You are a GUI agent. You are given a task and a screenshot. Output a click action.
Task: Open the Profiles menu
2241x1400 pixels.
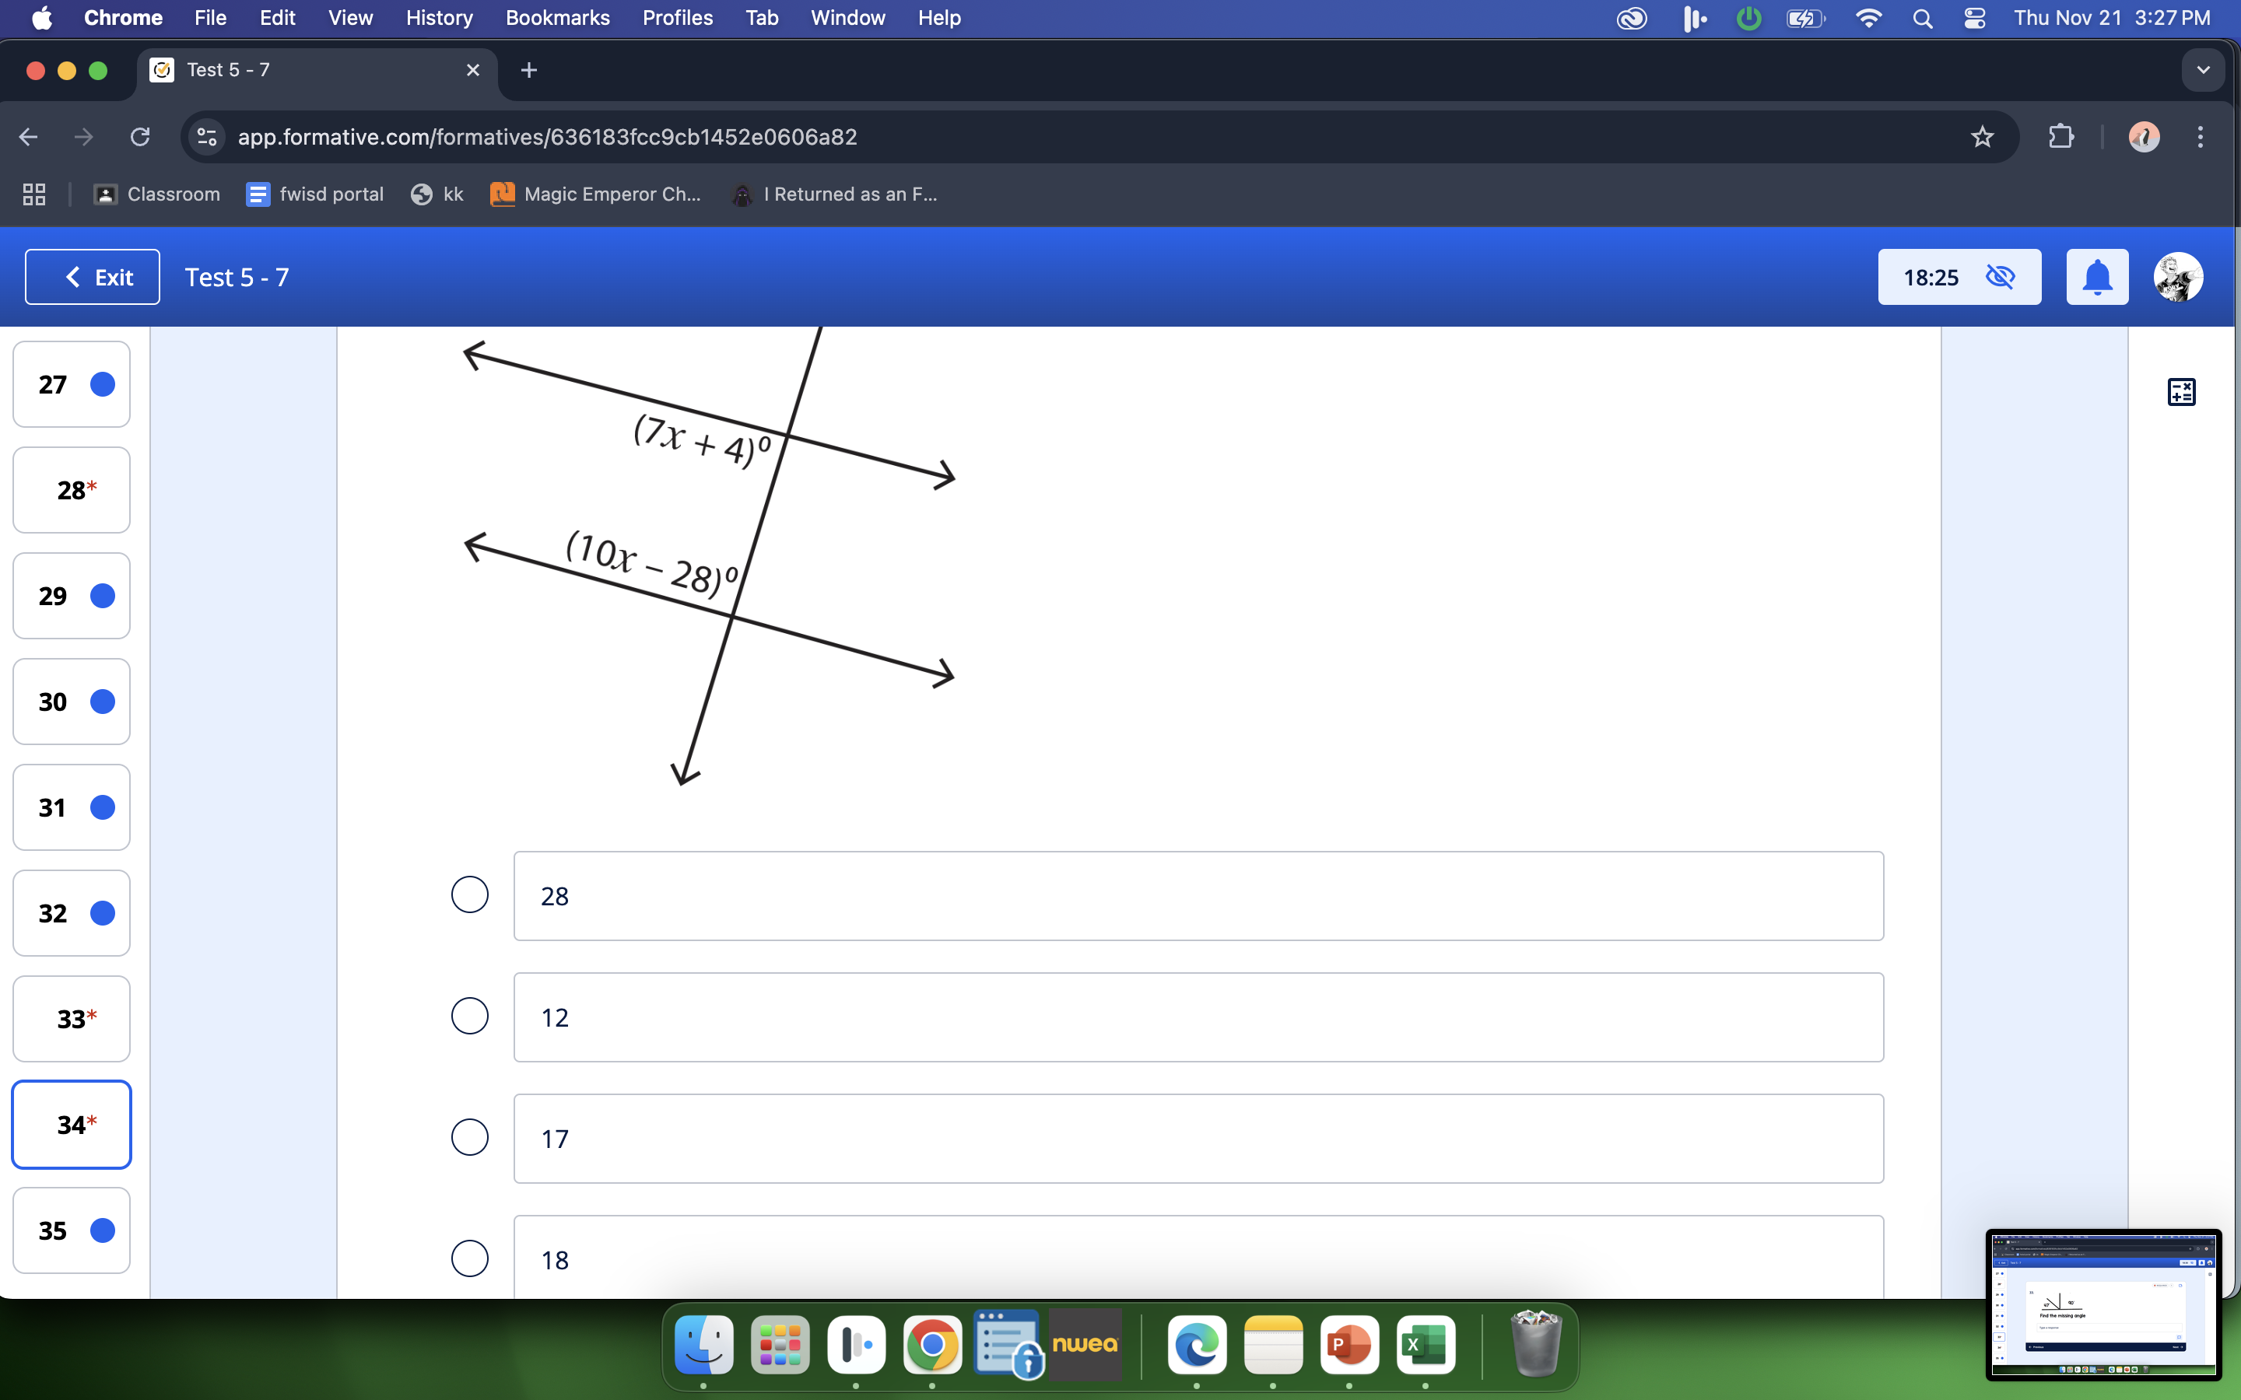(677, 18)
